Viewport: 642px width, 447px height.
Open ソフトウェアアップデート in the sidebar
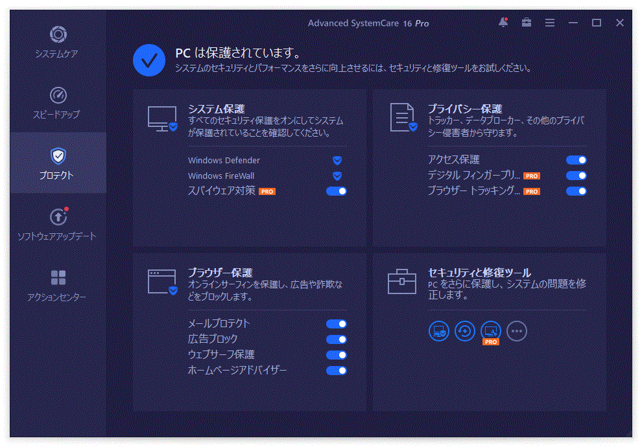click(58, 224)
